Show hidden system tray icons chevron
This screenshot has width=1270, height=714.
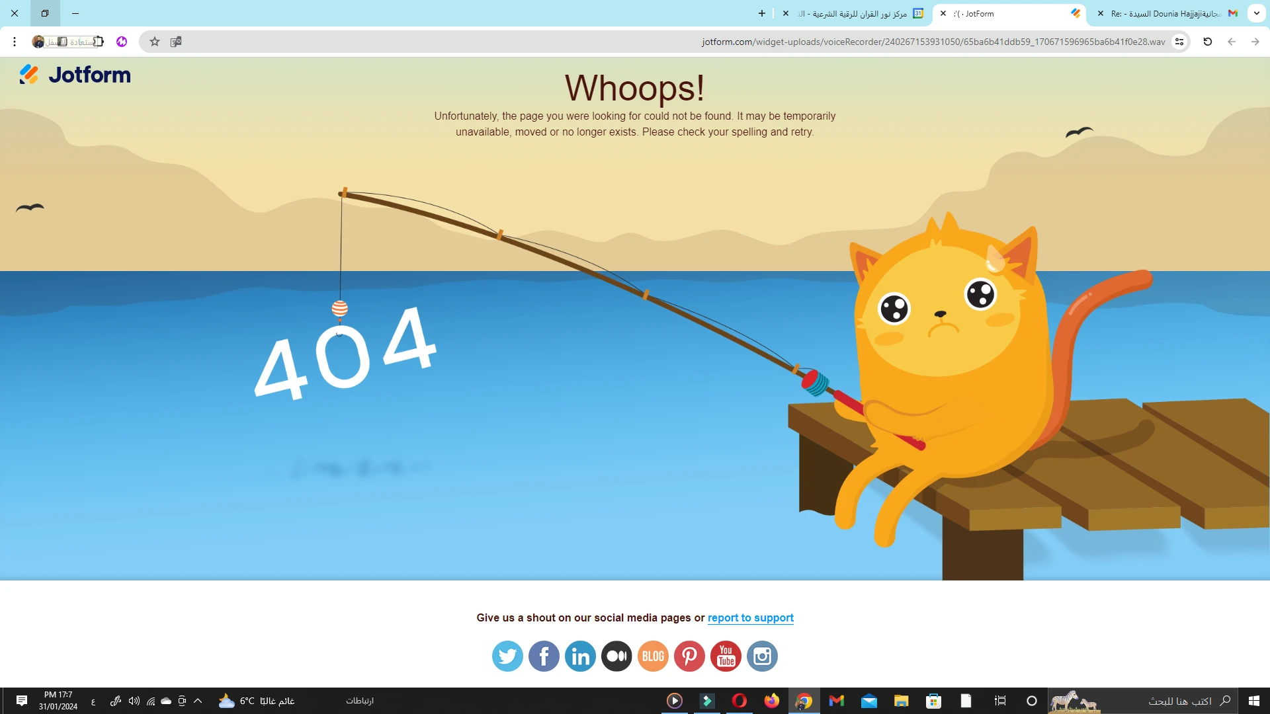(x=198, y=701)
